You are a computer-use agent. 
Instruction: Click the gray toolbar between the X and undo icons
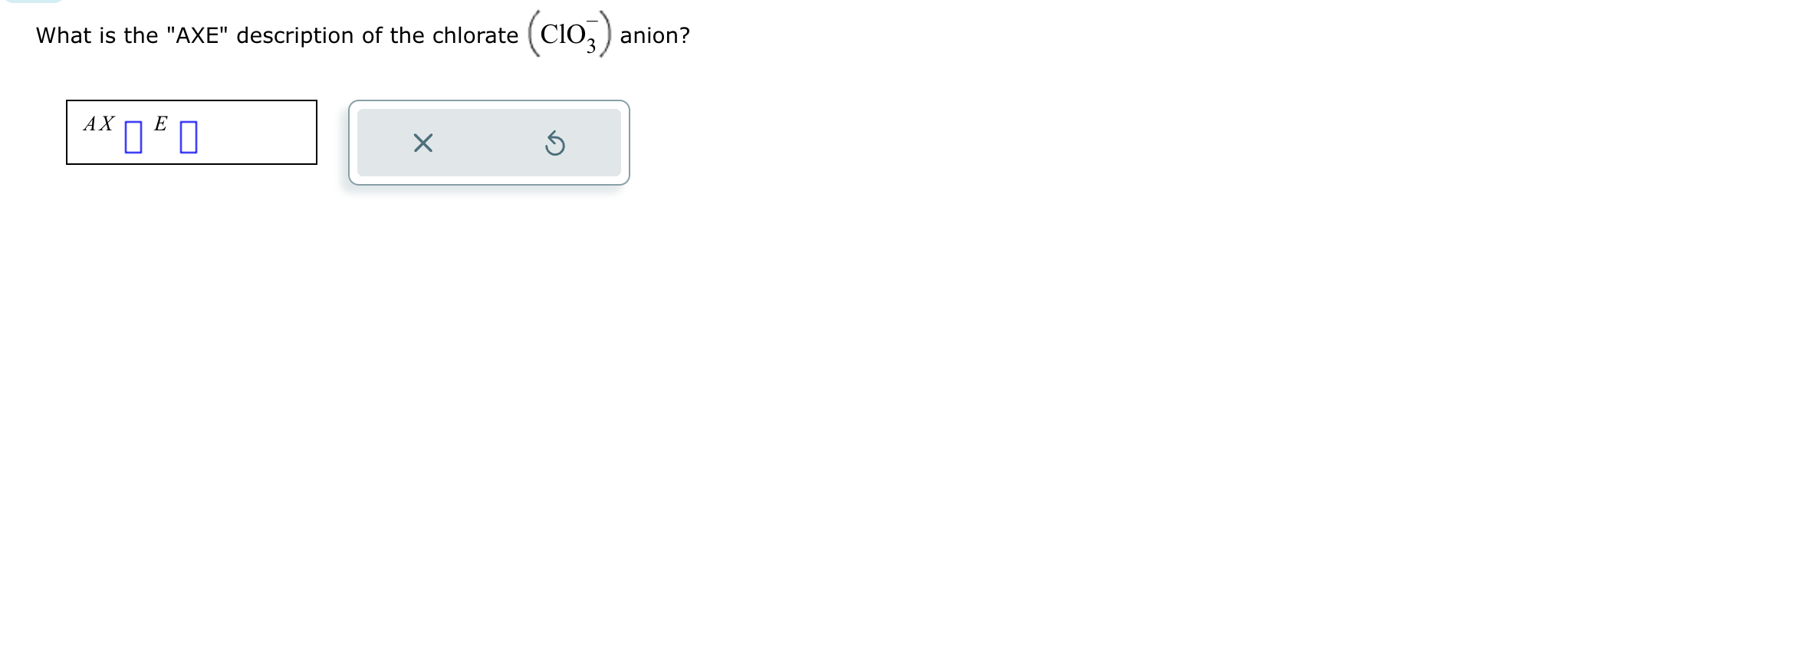pos(488,143)
